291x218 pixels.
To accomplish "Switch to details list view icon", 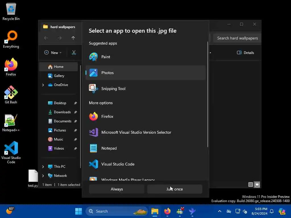I will (x=251, y=185).
